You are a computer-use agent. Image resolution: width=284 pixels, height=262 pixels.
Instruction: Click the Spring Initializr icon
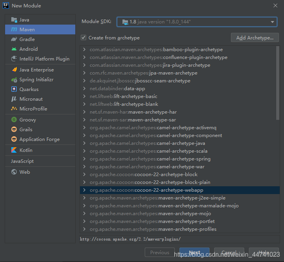[x=14, y=80]
